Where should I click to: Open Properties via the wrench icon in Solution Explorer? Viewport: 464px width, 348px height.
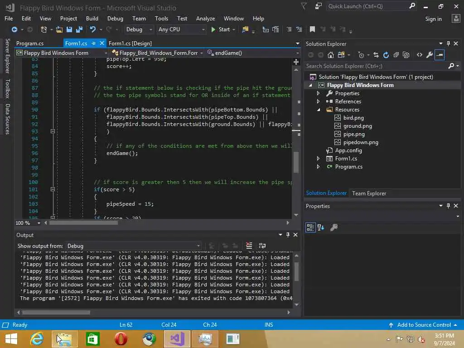tap(430, 55)
